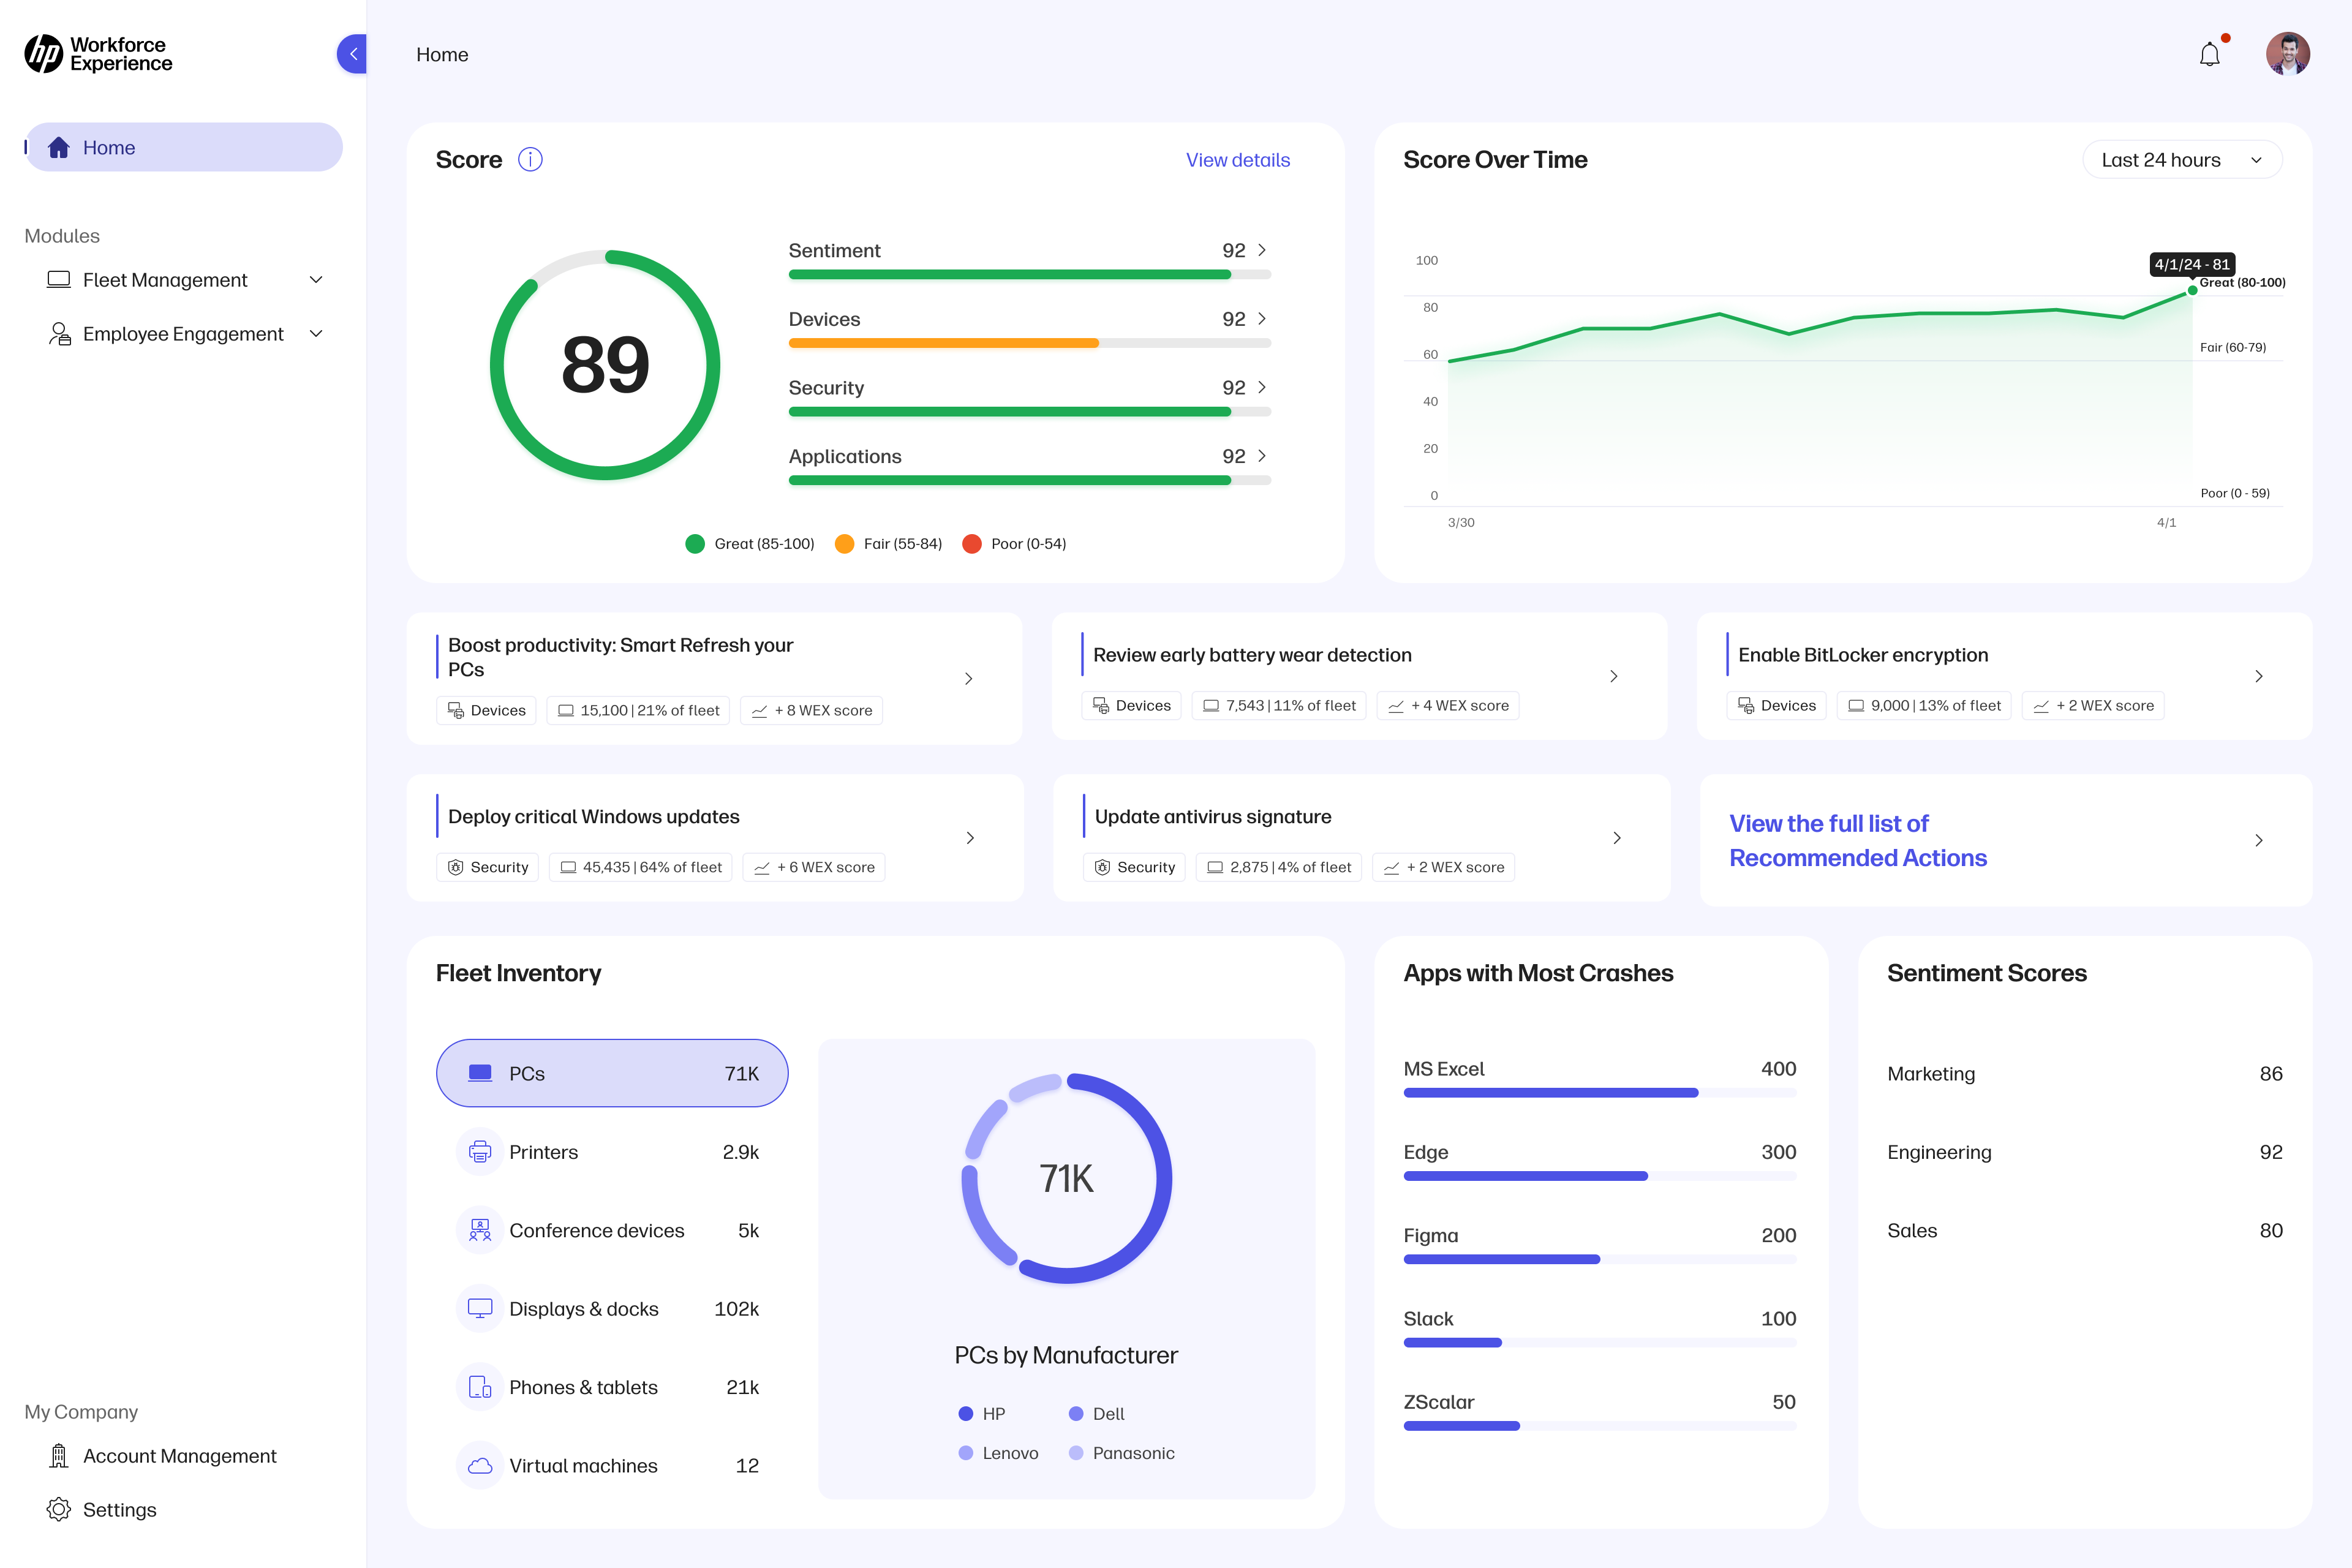Click the Score info icon
Viewport: 2352px width, 1568px height.
pos(530,160)
